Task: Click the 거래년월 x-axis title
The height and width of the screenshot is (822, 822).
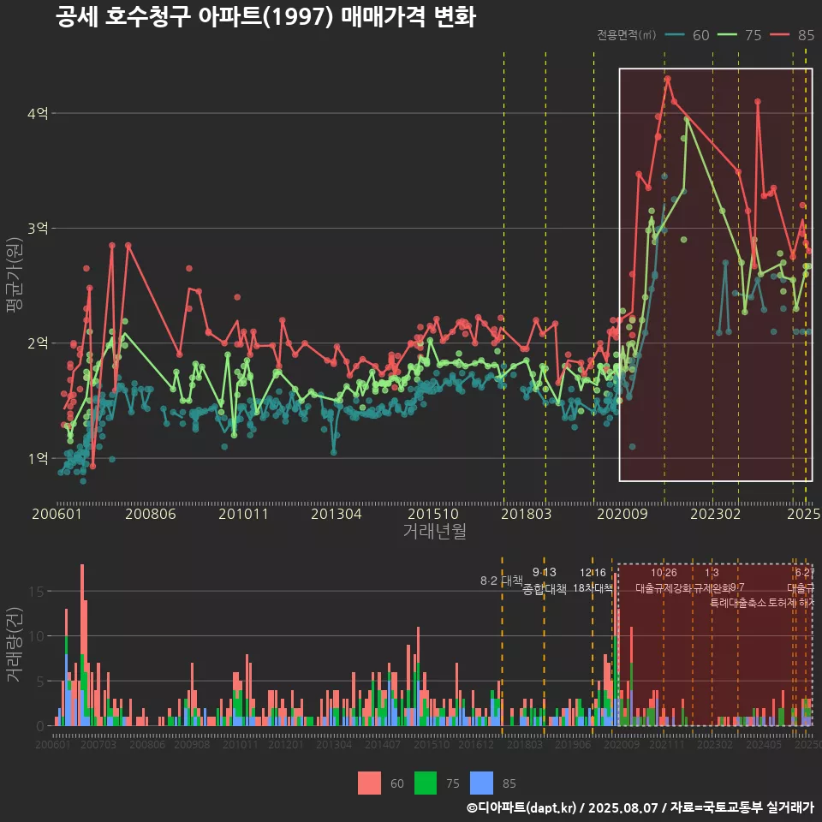Action: coord(435,531)
